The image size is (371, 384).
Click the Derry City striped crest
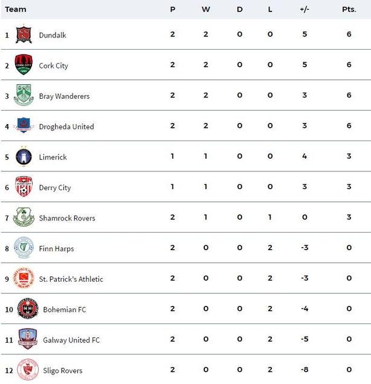(24, 187)
